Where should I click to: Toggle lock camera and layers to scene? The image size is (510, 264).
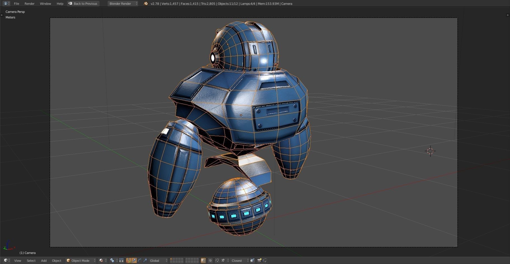click(203, 260)
